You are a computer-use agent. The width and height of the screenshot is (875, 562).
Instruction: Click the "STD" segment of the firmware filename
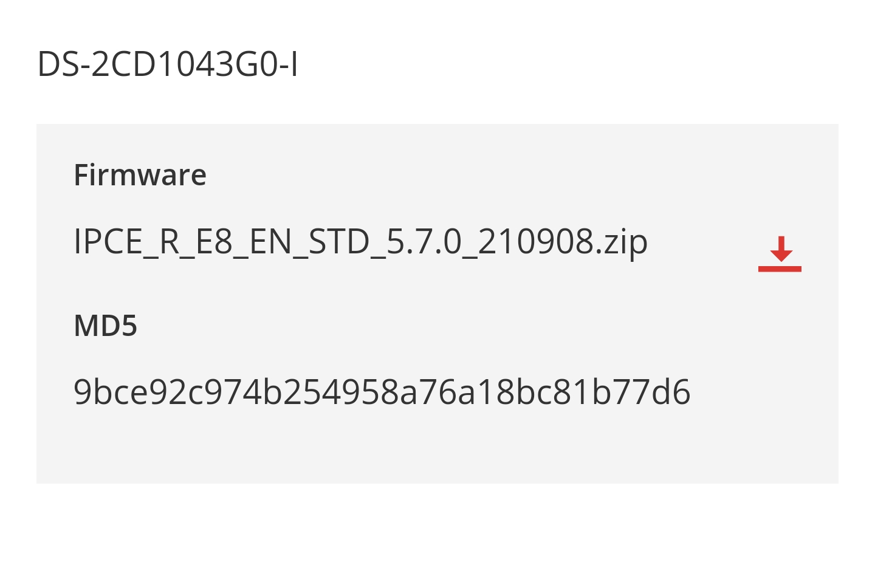pyautogui.click(x=339, y=242)
